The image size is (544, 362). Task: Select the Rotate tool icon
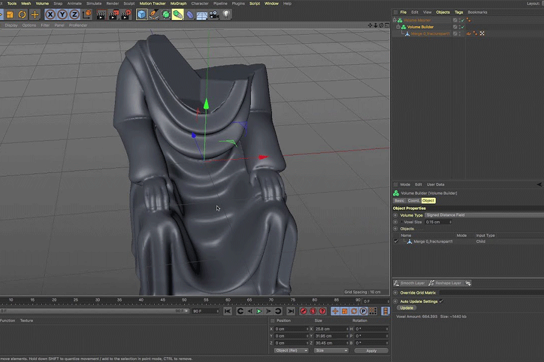(22, 14)
